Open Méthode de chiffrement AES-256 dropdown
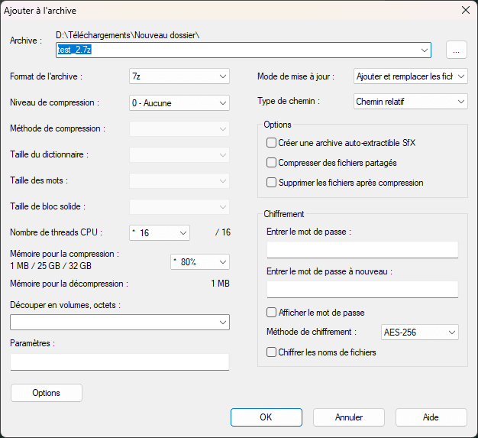478x438 pixels. [x=419, y=333]
